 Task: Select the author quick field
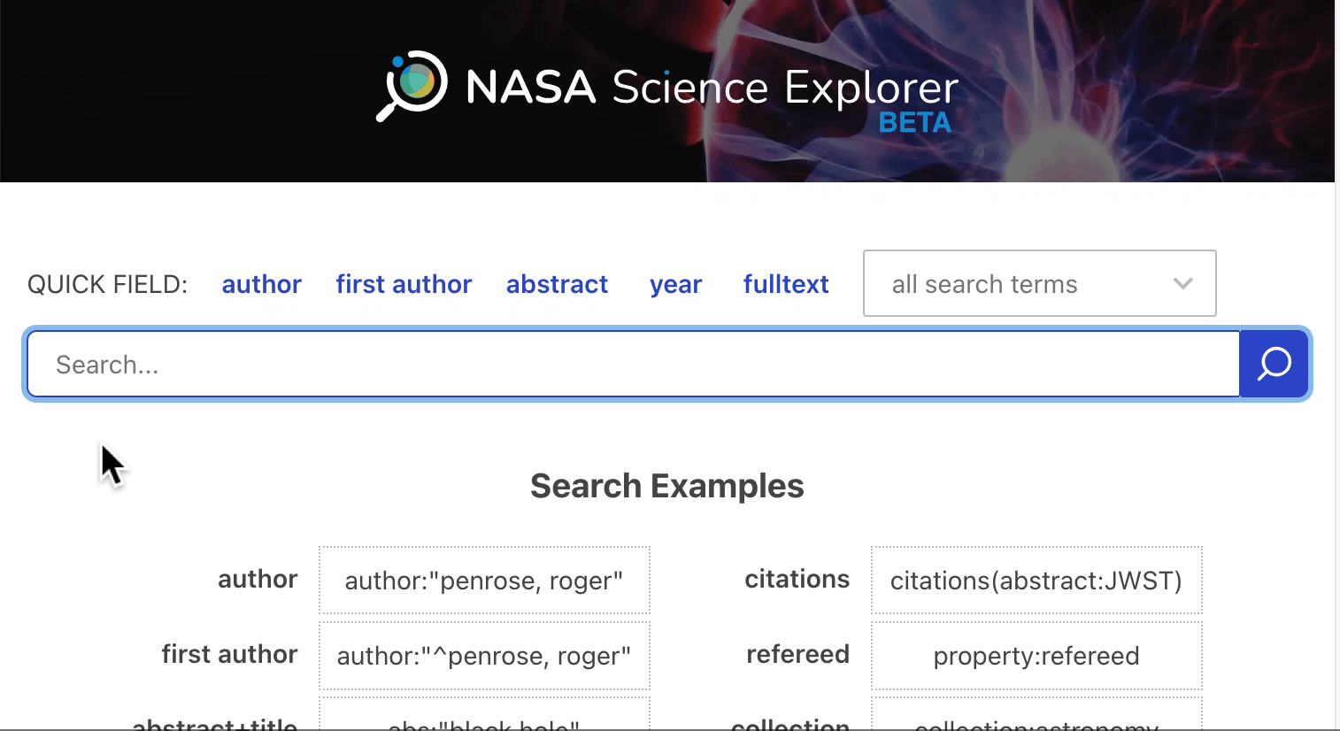[x=261, y=283]
